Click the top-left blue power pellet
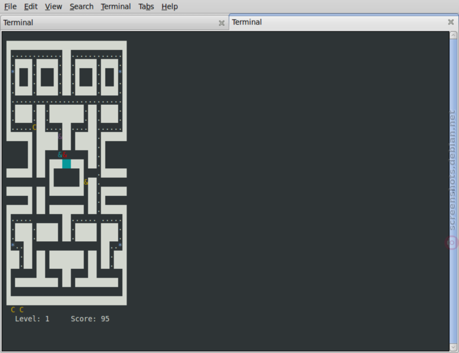 click(13, 71)
